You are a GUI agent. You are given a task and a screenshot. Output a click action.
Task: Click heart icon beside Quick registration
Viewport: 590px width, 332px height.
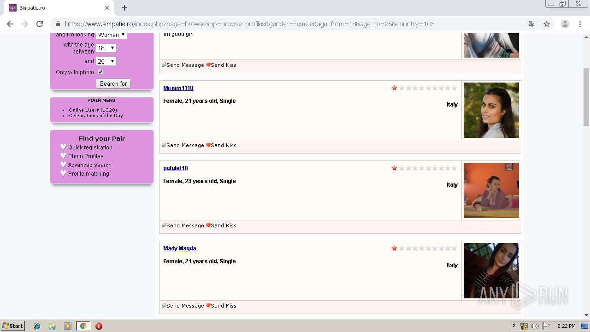[63, 147]
